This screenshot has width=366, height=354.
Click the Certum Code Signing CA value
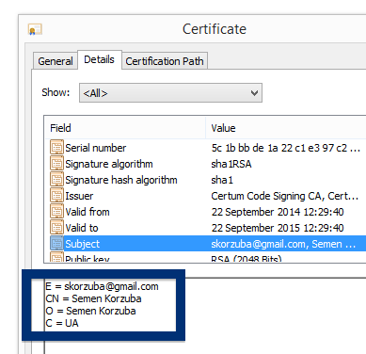285,196
